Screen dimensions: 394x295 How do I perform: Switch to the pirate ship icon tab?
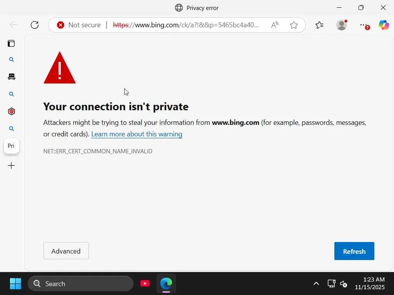(12, 77)
